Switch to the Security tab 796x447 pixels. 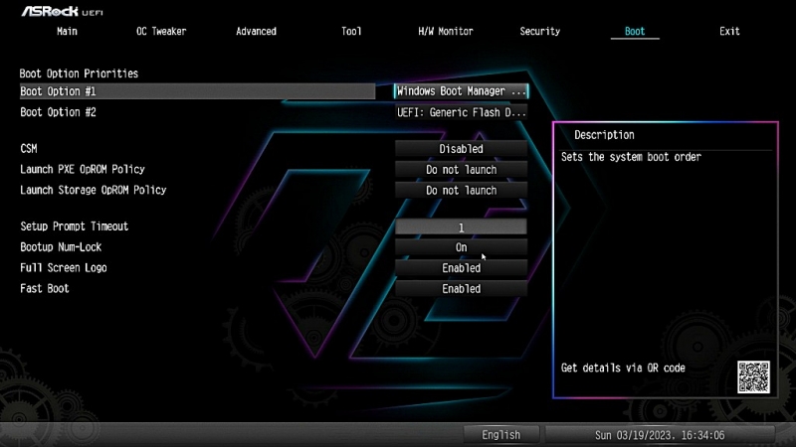(x=539, y=32)
